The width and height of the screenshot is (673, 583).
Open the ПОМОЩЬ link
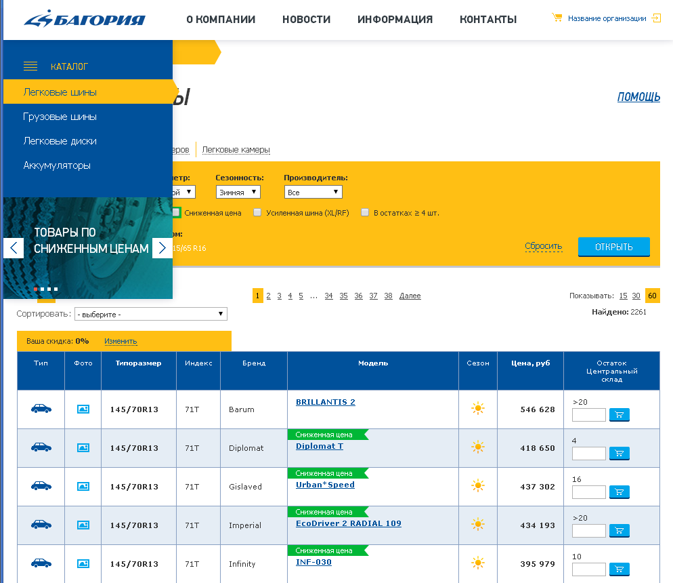pos(638,97)
